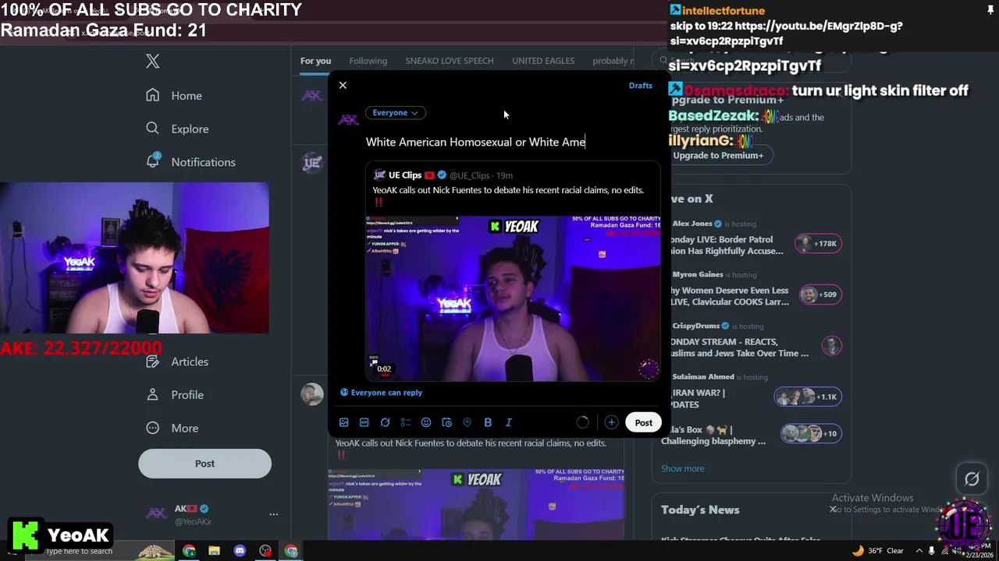Add another post with plus icon

[x=611, y=422]
